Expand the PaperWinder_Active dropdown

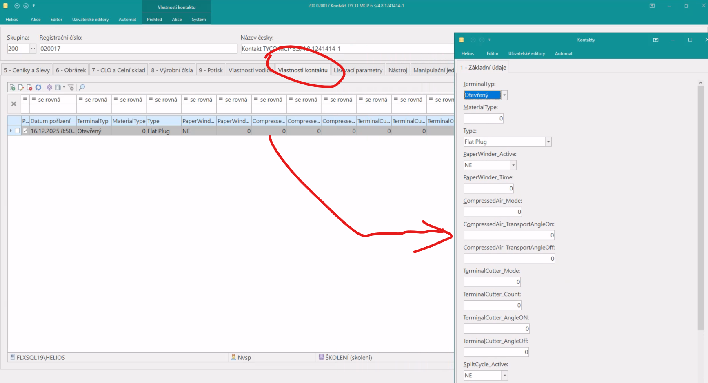click(x=513, y=165)
